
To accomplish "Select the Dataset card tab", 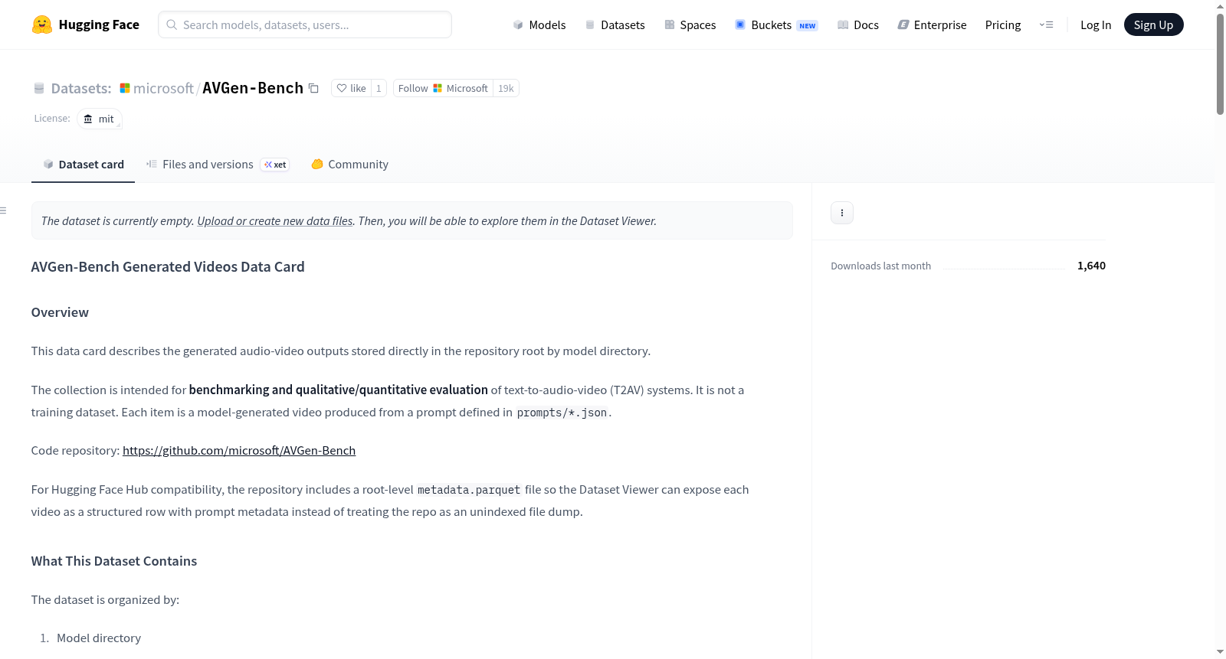I will (84, 165).
